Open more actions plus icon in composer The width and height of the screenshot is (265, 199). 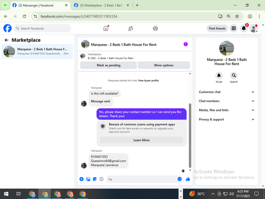pyautogui.click(x=82, y=179)
